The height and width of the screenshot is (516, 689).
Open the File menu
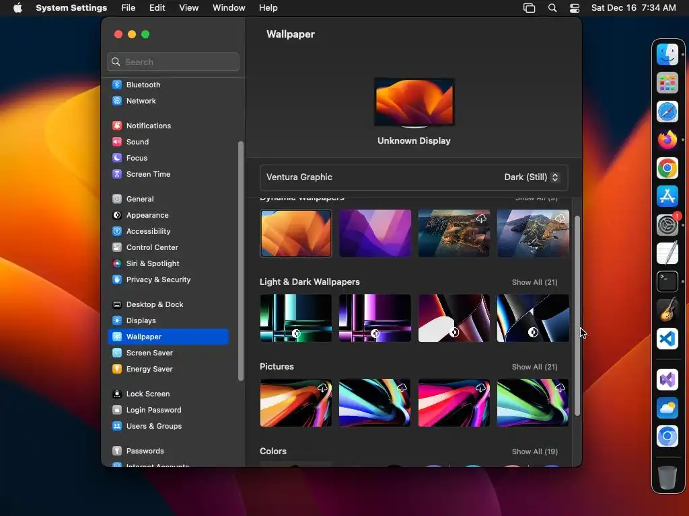pyautogui.click(x=129, y=8)
